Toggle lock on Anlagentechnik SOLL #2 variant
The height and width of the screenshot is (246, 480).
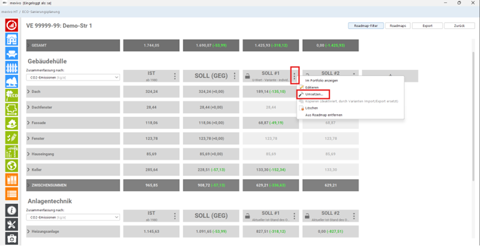click(307, 217)
